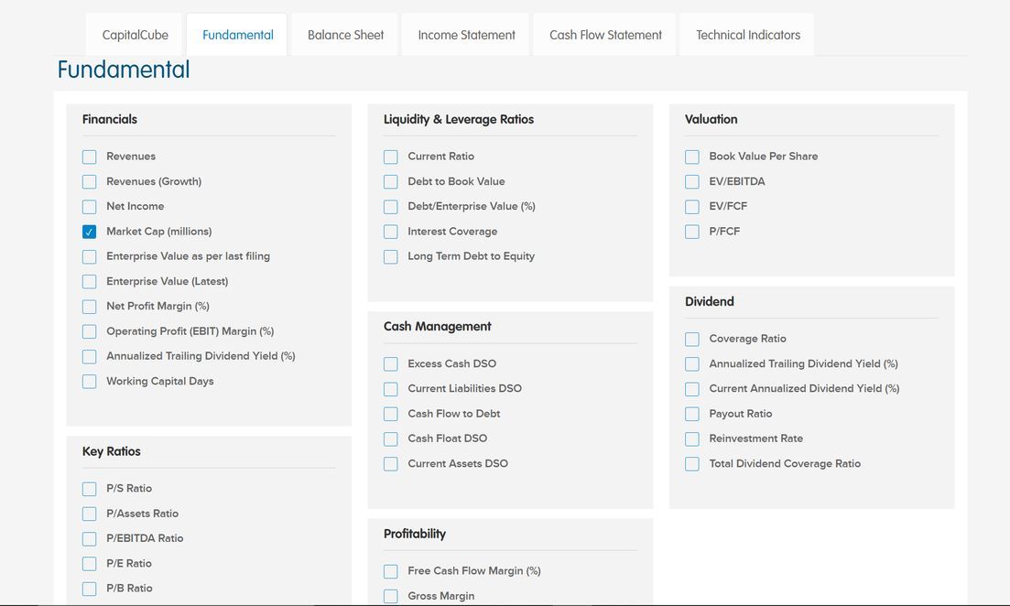Screen dimensions: 1010x606
Task: Select the Current Ratio checkbox
Action: click(x=391, y=157)
